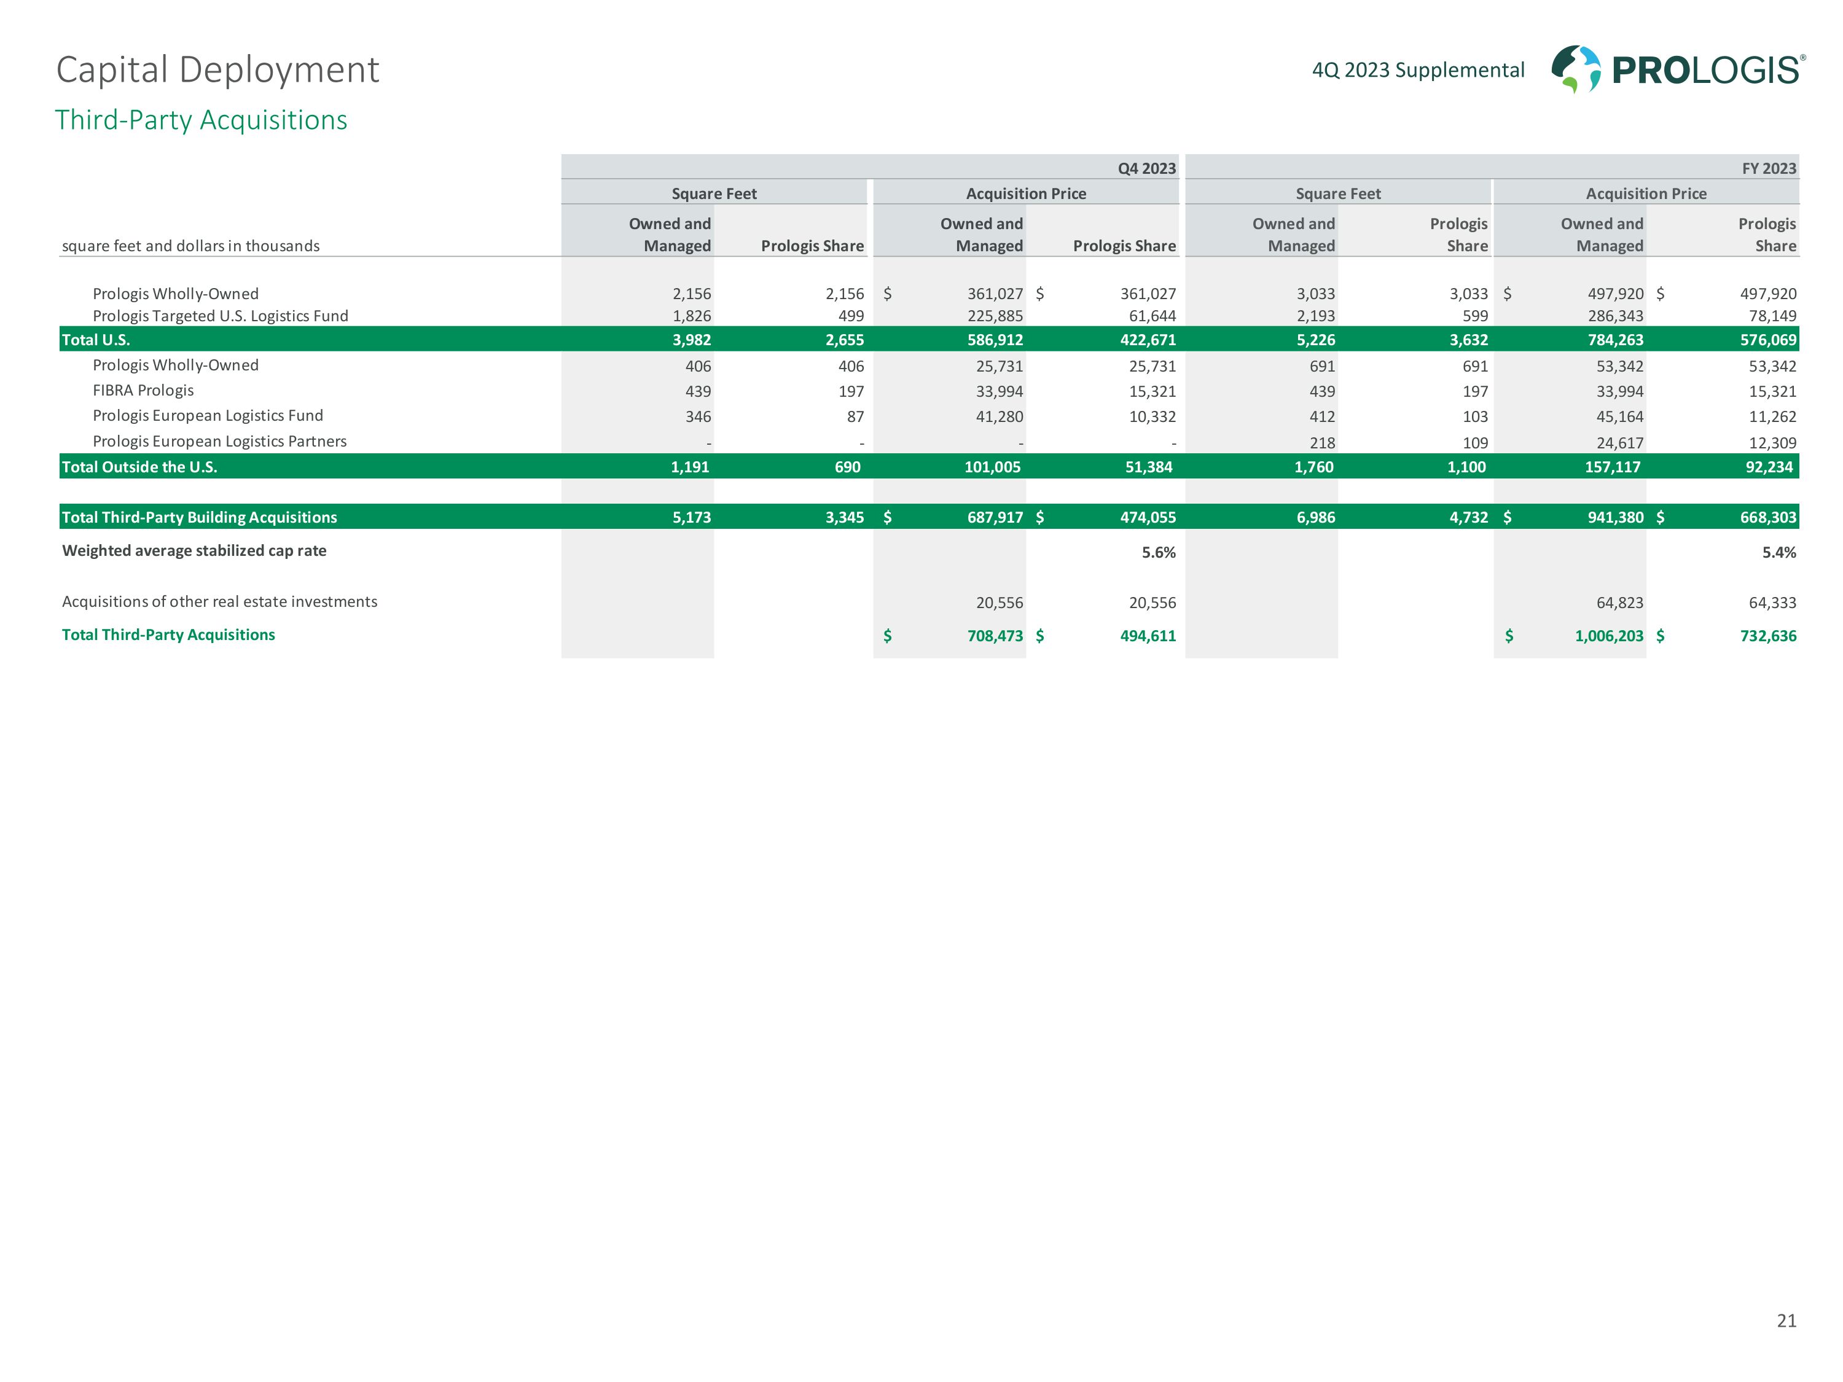This screenshot has width=1843, height=1382.
Task: Click the FY 2023 column group header
Action: pyautogui.click(x=1768, y=168)
